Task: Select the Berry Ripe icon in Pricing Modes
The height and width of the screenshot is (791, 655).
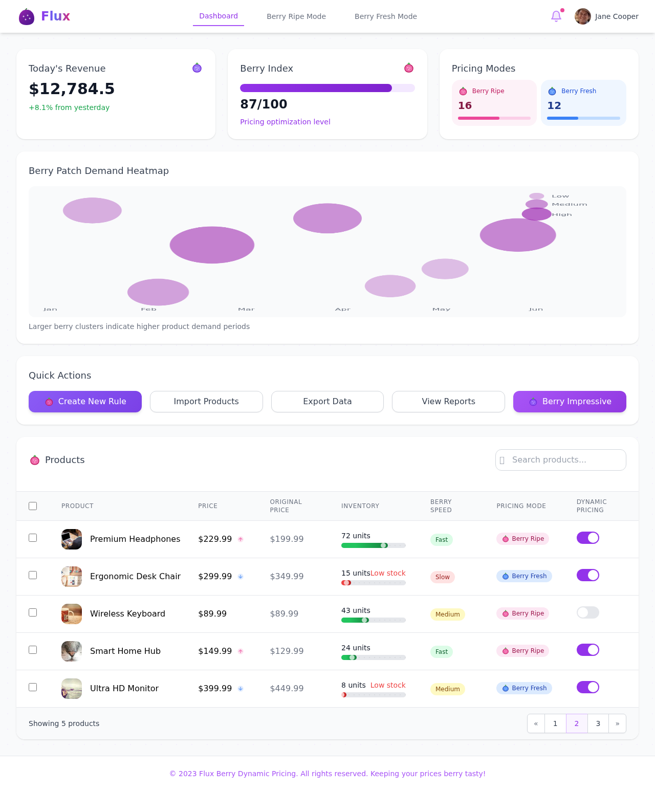Action: point(464,91)
